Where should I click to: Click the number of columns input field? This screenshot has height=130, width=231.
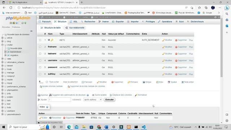point(60,100)
